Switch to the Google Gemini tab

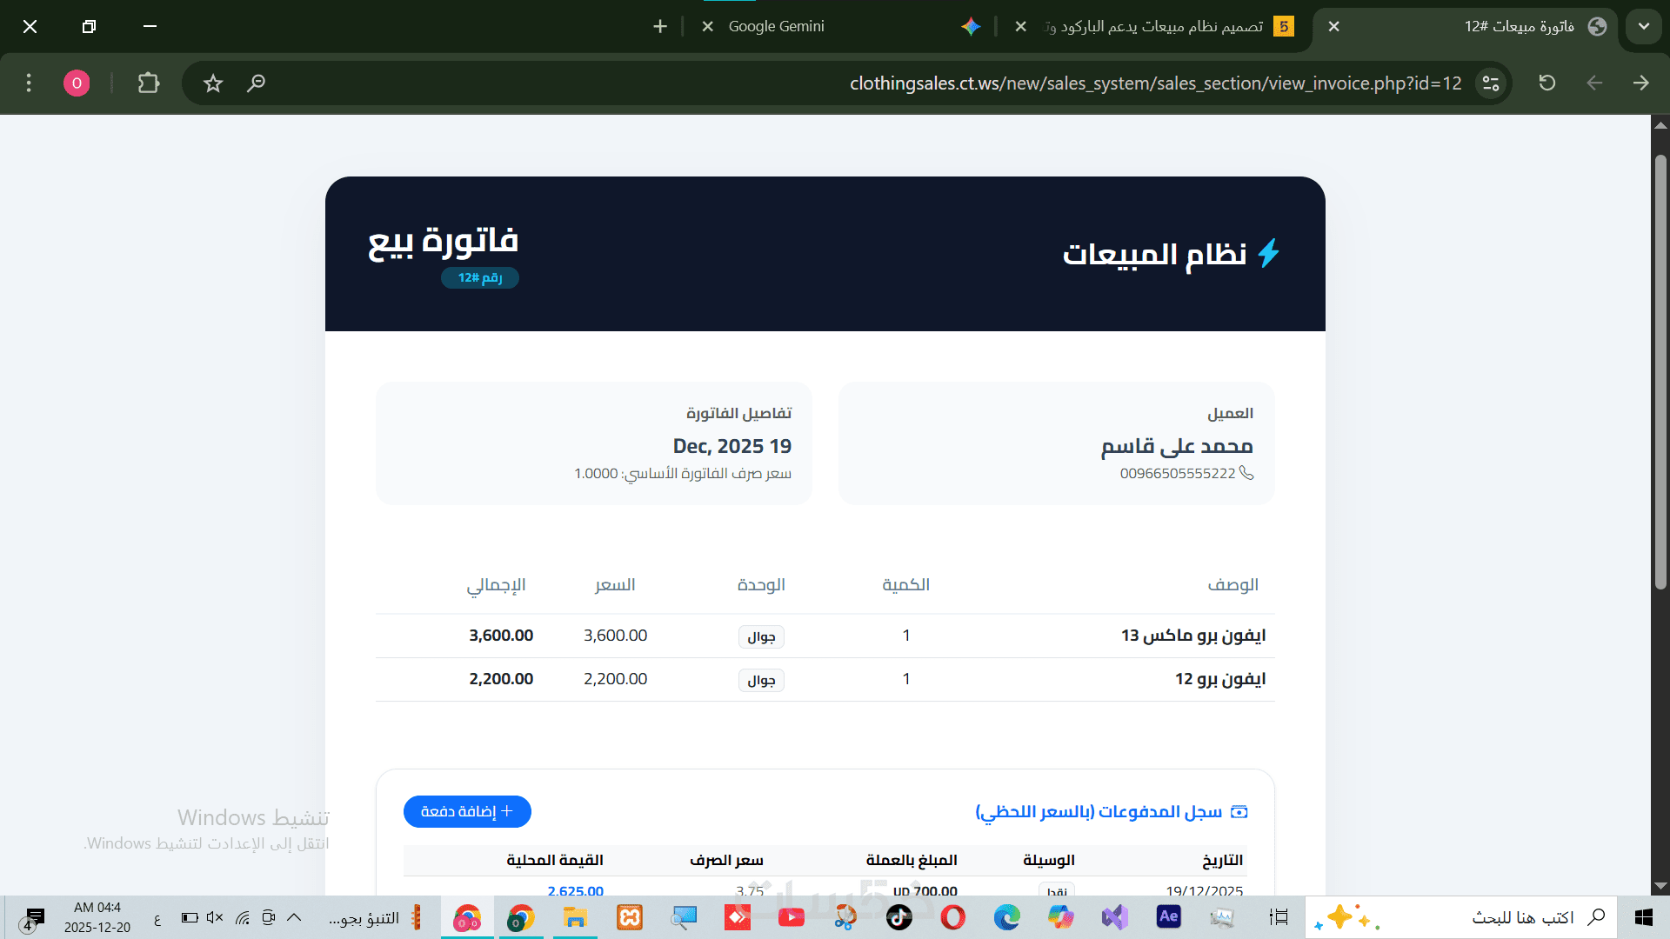(776, 26)
